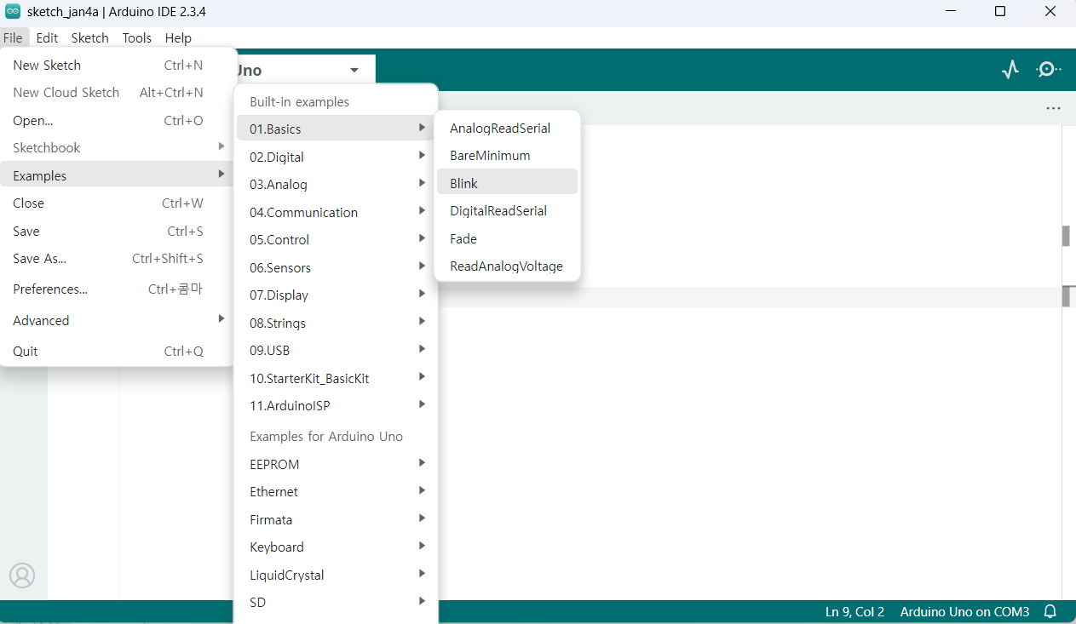Expand Keyboard library examples
The image size is (1076, 624).
click(336, 547)
